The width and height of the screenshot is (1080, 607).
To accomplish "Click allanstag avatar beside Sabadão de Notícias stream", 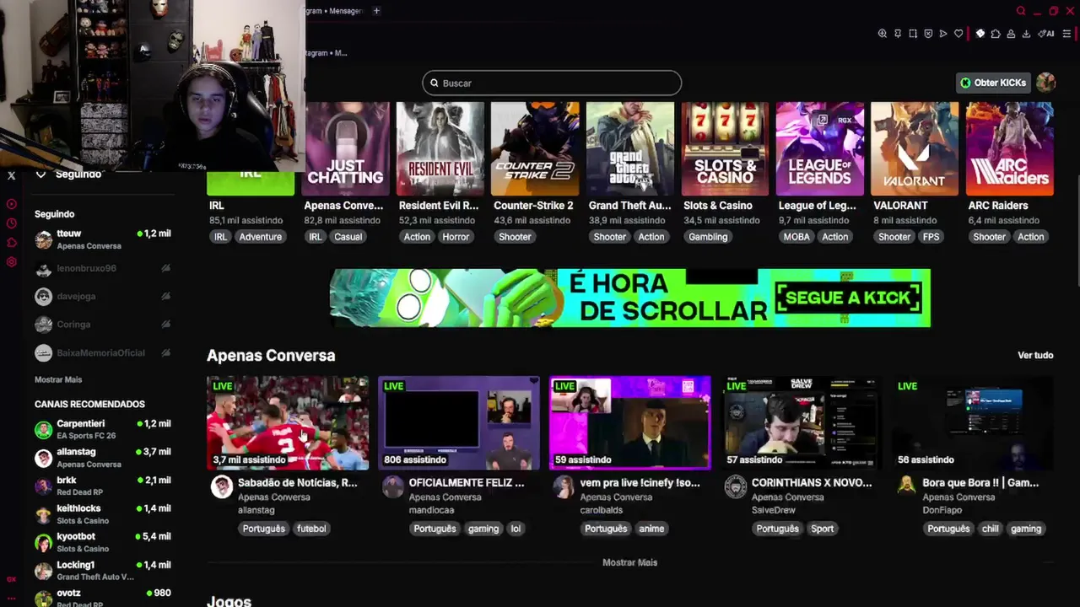I will pyautogui.click(x=221, y=486).
